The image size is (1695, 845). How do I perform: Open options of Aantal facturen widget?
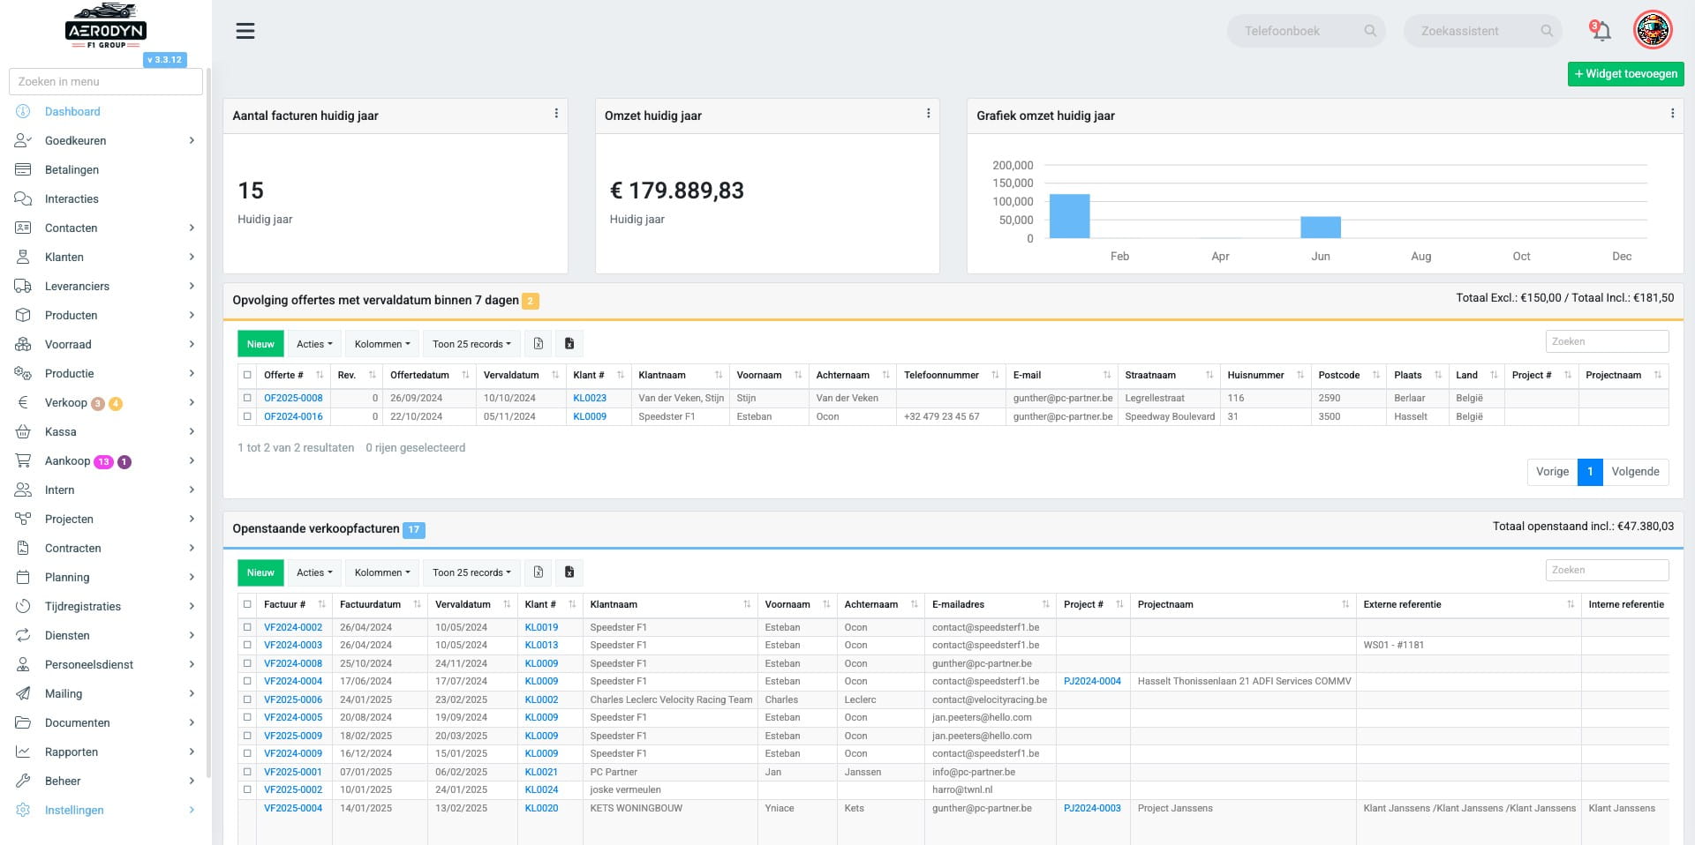coord(556,114)
